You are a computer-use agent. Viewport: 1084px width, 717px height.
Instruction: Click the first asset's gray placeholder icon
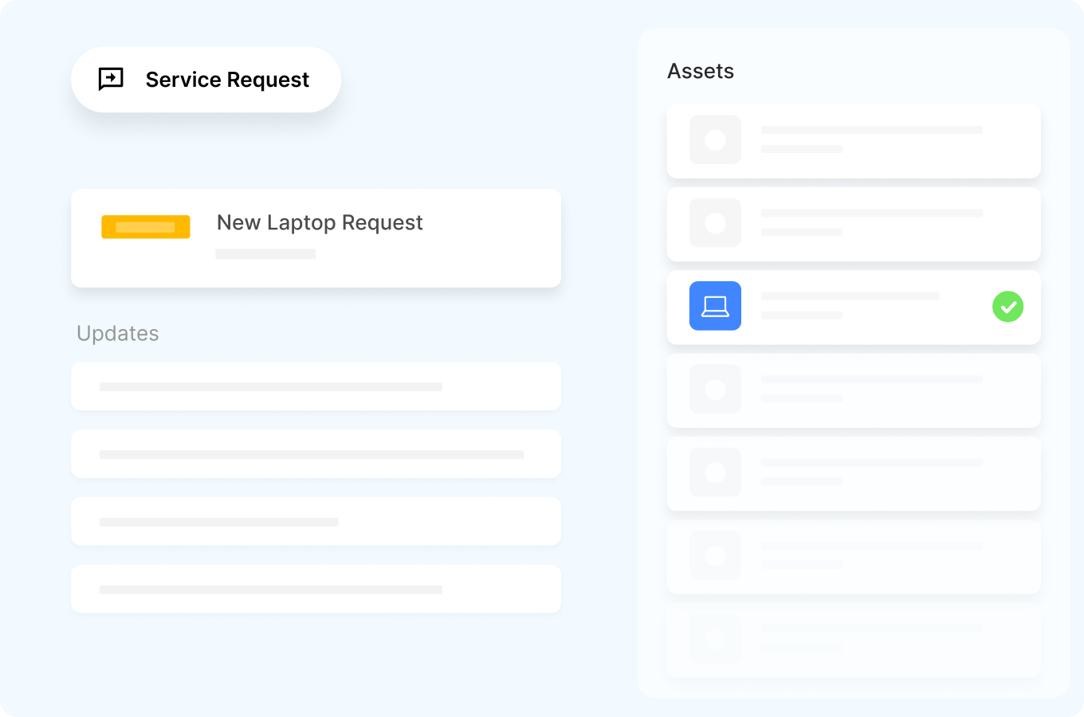tap(715, 140)
